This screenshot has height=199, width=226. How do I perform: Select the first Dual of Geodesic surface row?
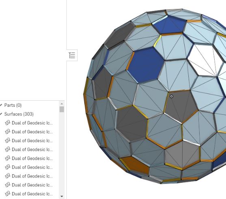tap(29, 123)
